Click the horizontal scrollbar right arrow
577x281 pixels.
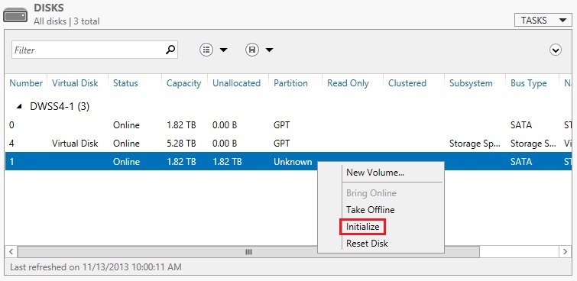[566, 252]
